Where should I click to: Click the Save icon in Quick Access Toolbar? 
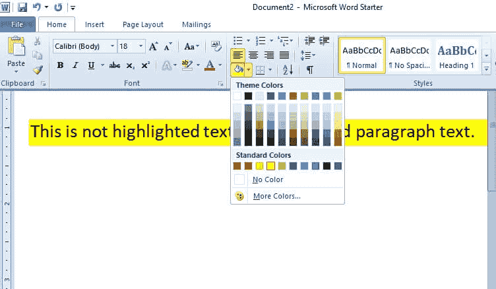(22, 7)
